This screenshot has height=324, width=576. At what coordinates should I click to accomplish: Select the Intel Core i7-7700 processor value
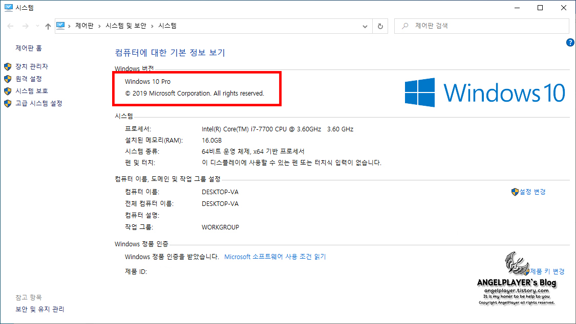point(278,129)
